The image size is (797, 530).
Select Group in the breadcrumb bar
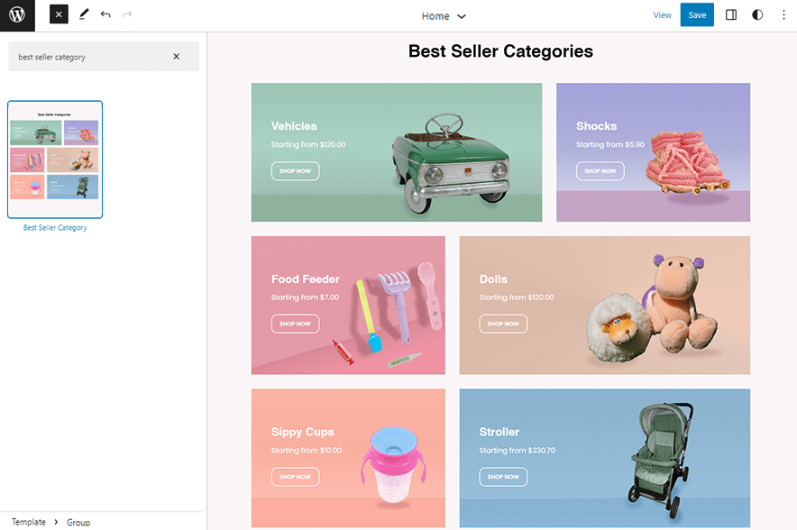78,523
